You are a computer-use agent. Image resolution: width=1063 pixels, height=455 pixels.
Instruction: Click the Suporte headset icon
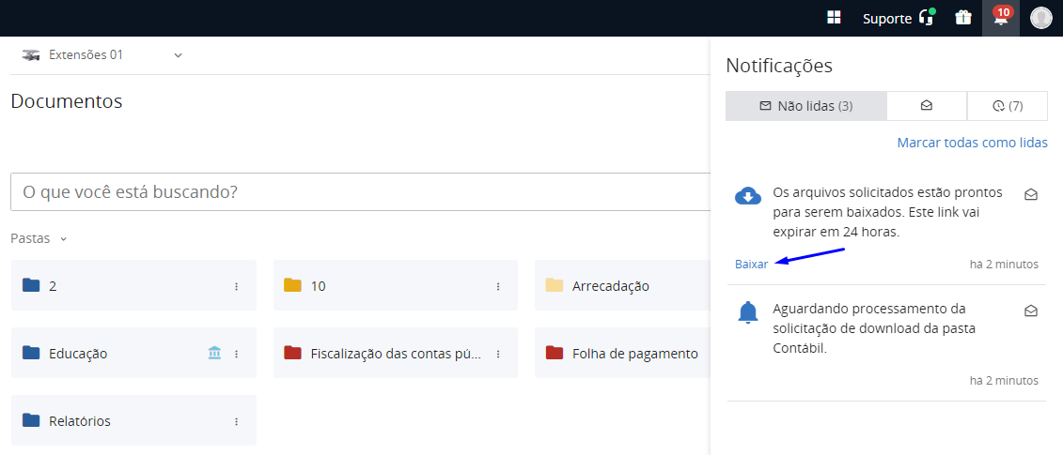pos(927,18)
